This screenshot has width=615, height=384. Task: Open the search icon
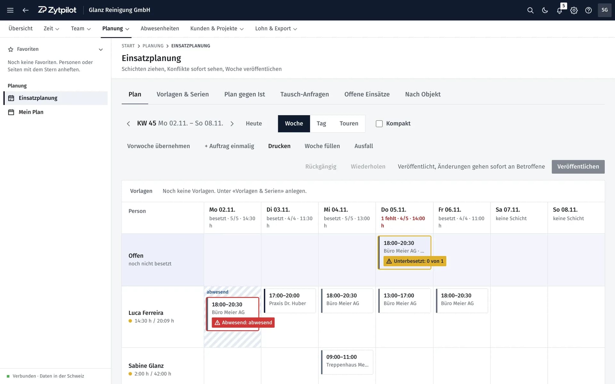pyautogui.click(x=530, y=10)
